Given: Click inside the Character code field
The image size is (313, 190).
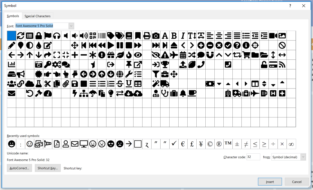Looking at the screenshot, I should (253, 157).
